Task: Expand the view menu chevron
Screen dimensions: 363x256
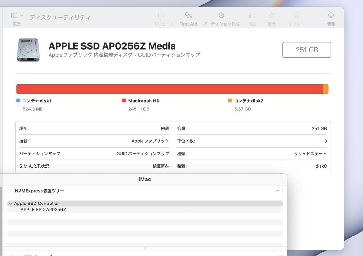Action: pos(21,16)
